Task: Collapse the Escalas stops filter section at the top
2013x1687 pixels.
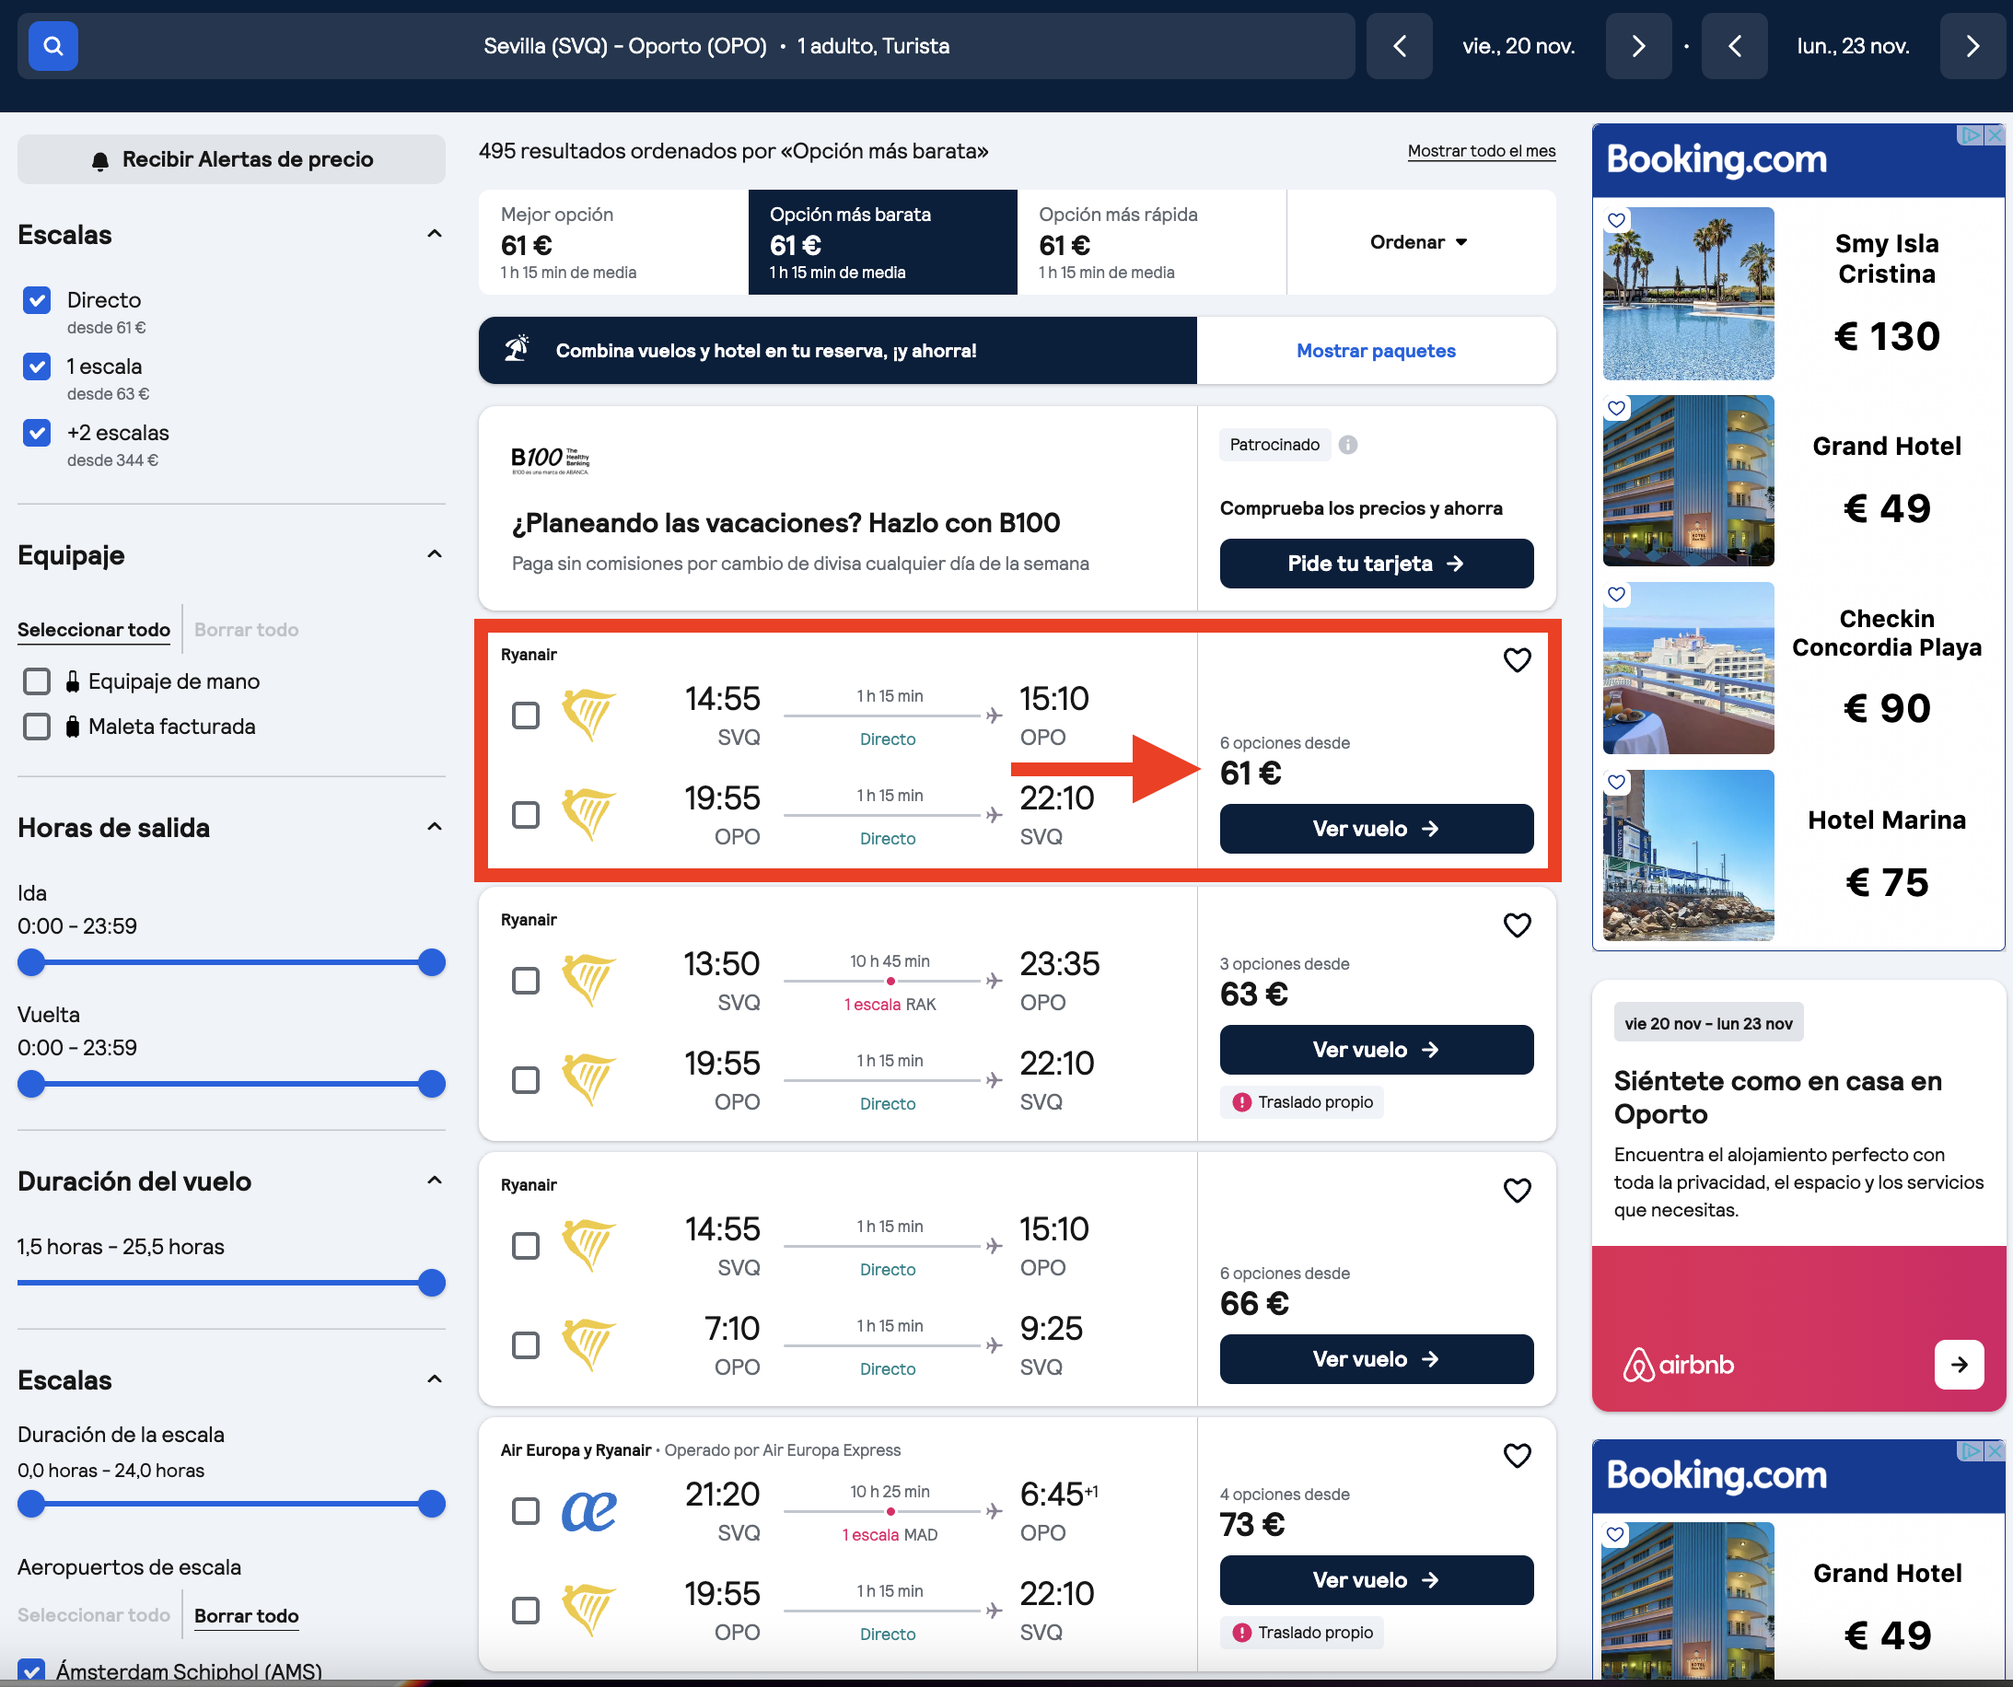Action: pyautogui.click(x=435, y=234)
